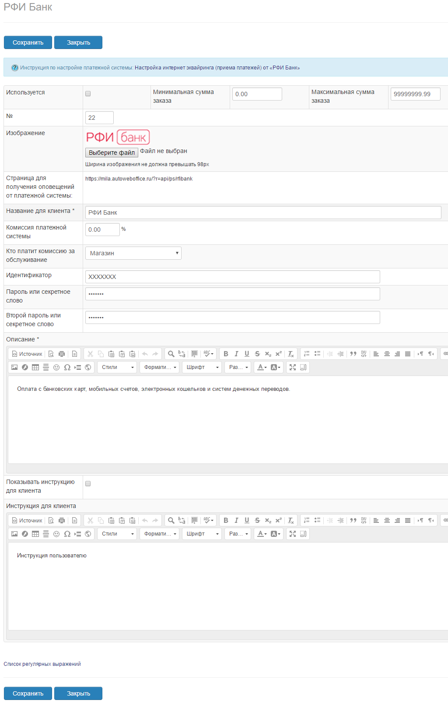
Task: Toggle Показывать инструкцию для клиента checkbox
Action: (88, 484)
